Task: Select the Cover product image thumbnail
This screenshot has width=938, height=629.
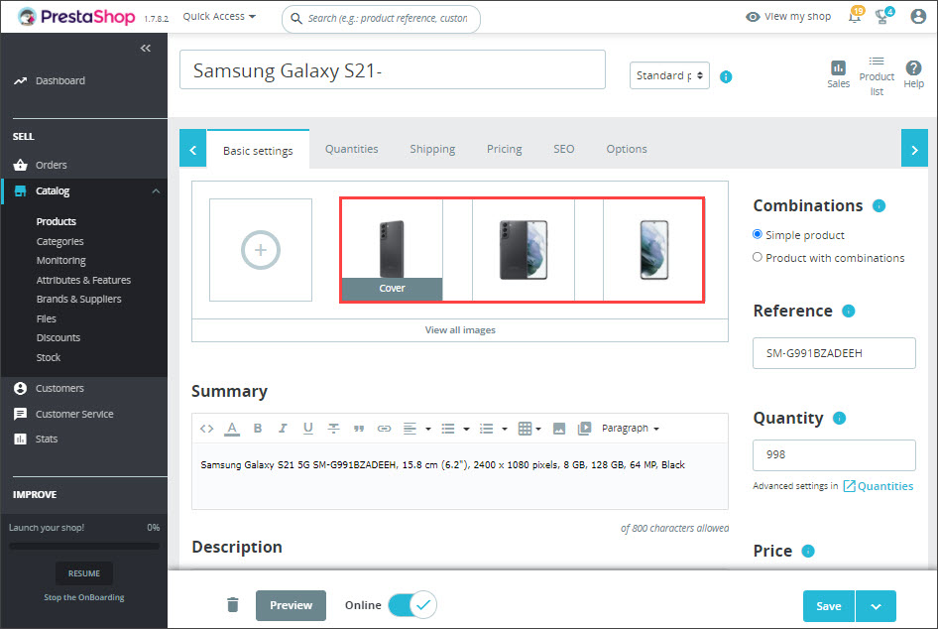Action: 392,250
